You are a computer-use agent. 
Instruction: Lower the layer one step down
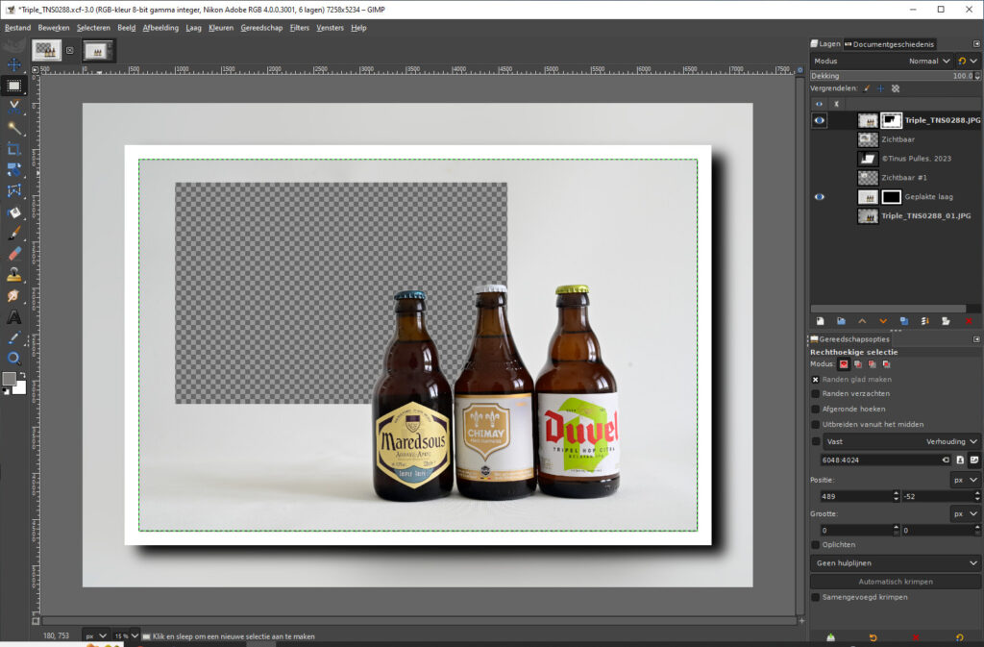883,321
